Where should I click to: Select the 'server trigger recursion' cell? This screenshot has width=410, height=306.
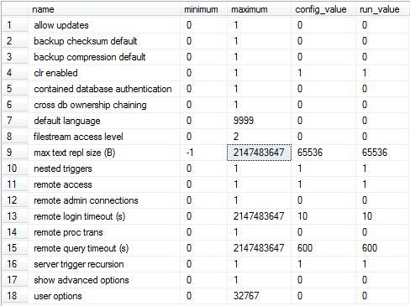(104, 264)
